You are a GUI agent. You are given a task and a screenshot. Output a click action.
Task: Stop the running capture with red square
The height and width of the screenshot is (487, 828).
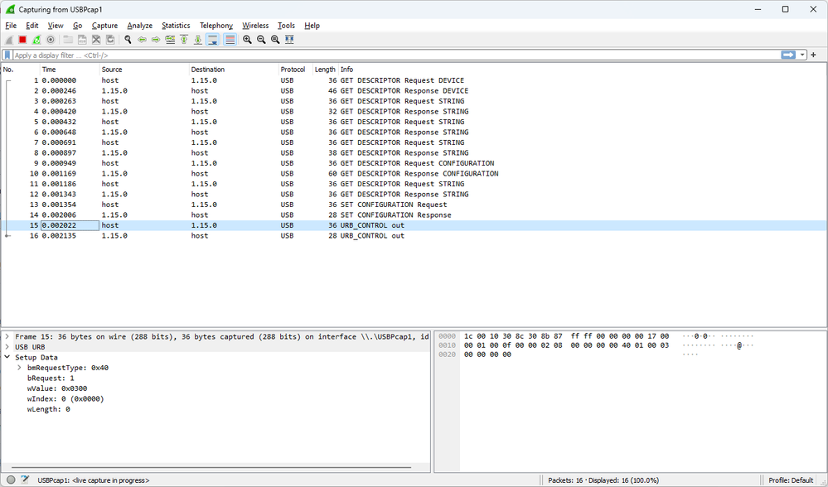click(22, 40)
